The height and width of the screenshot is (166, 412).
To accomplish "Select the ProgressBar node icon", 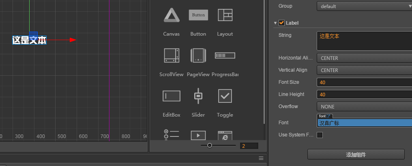I will tap(225, 55).
